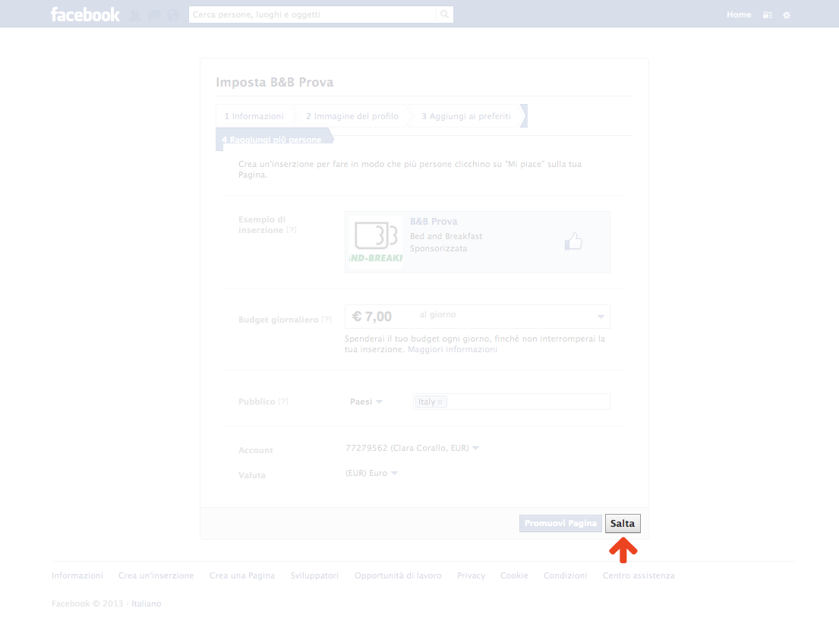Viewport: 839px width, 624px height.
Task: Remove the Italy tag with its x
Action: (x=440, y=402)
